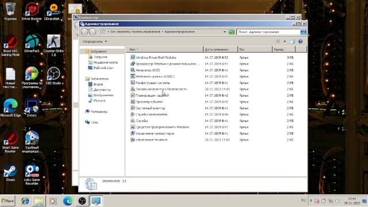This screenshot has height=207, width=368.
Task: Select the LoiLo Game Recorder desktop icon
Action: pyautogui.click(x=32, y=175)
